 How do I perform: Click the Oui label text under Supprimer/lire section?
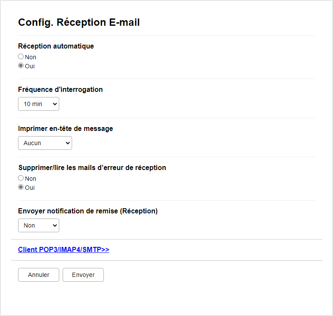tap(30, 188)
